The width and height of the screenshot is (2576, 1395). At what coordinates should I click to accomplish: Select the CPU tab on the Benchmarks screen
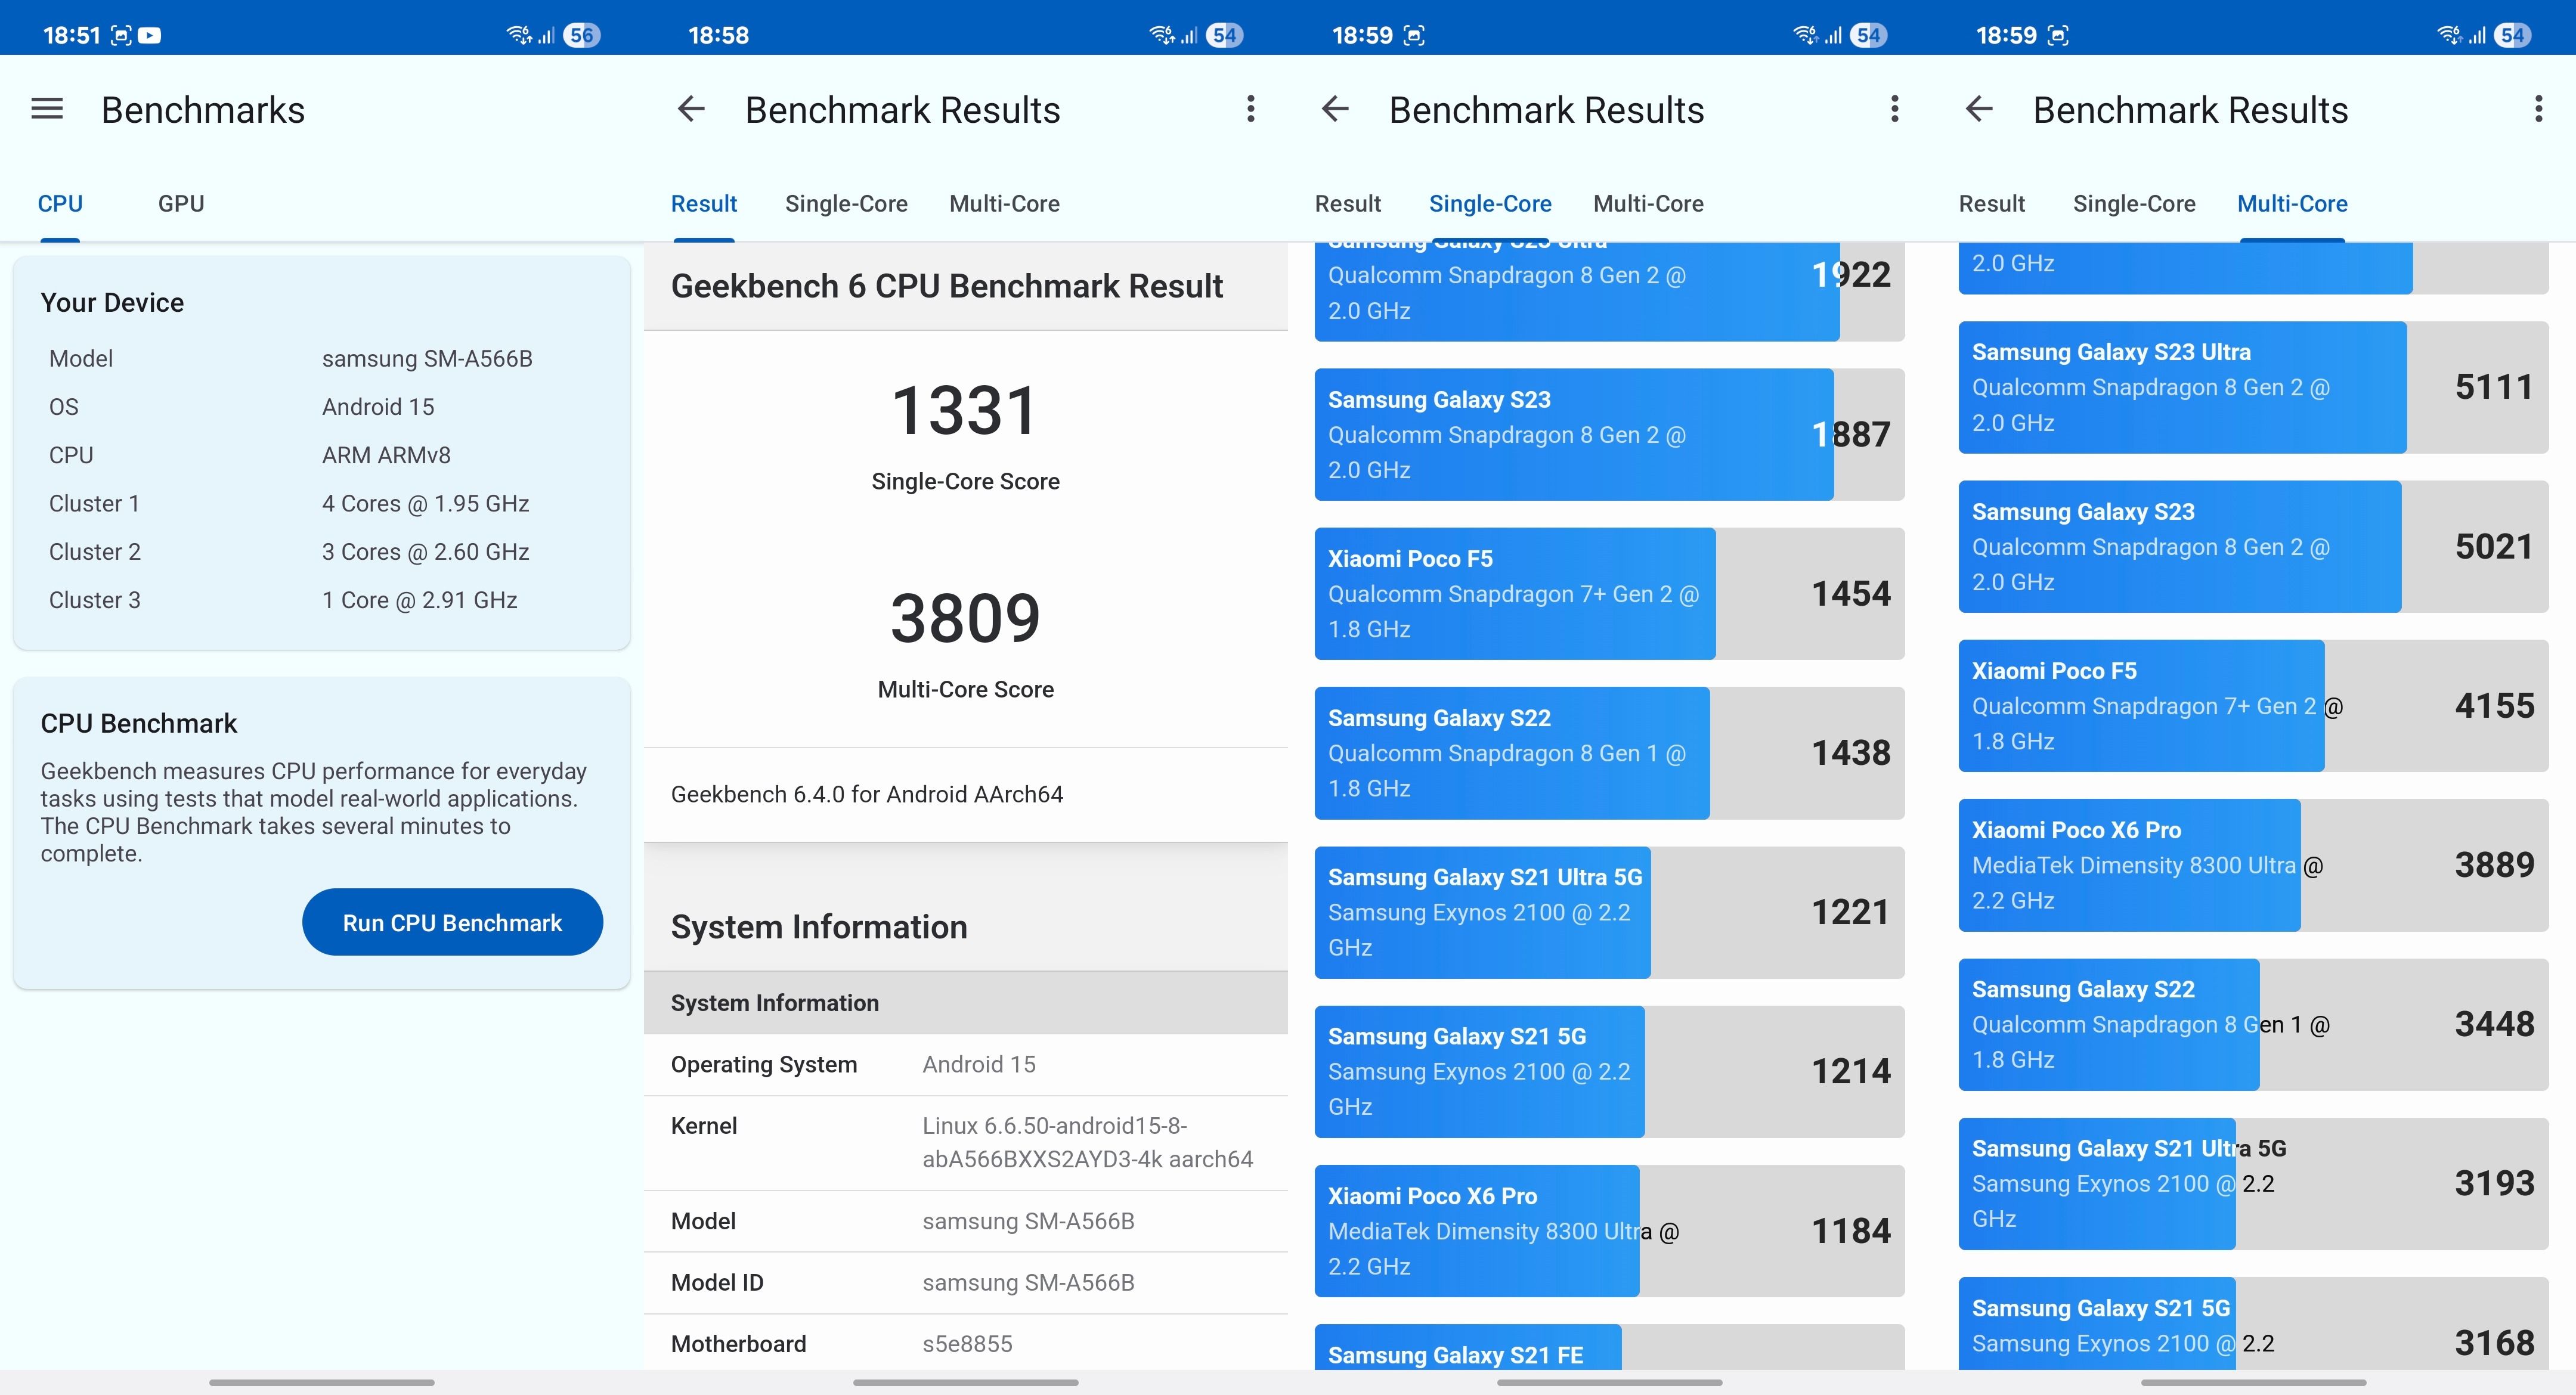(60, 204)
